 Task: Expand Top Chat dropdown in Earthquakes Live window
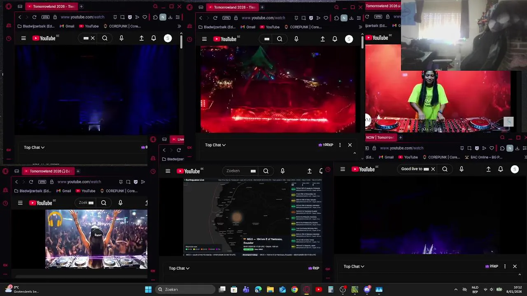coord(179,268)
